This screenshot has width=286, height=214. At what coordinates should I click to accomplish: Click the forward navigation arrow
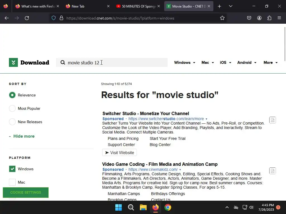point(17,18)
